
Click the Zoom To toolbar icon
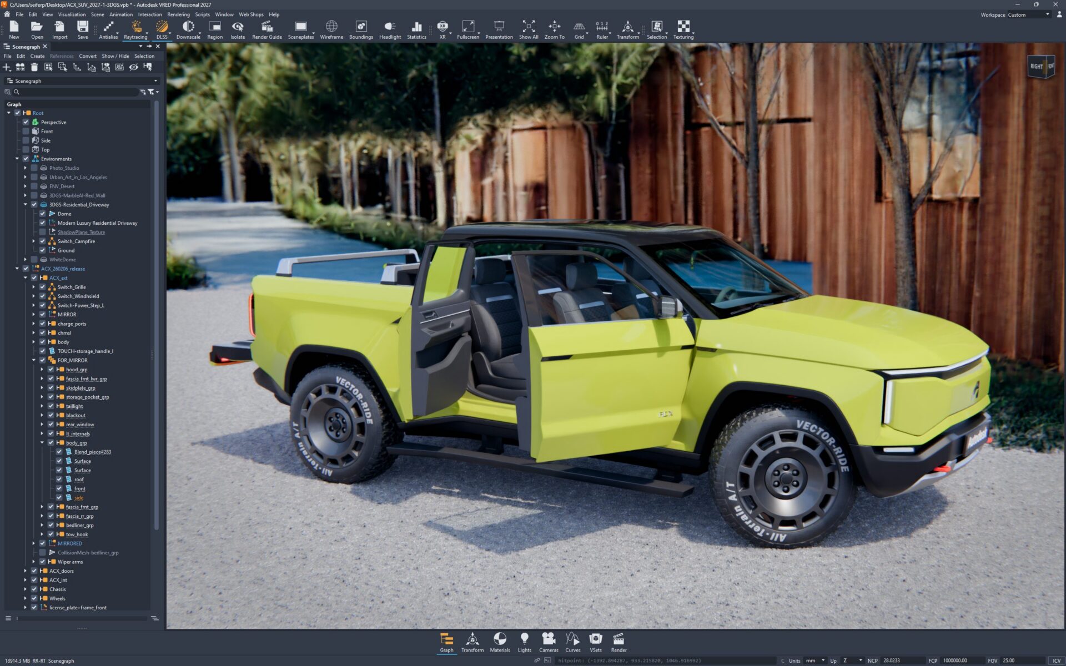point(554,30)
